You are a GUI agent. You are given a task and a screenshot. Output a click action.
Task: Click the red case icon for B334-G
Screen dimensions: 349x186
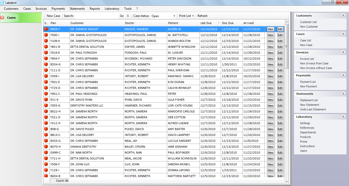coord(46,64)
